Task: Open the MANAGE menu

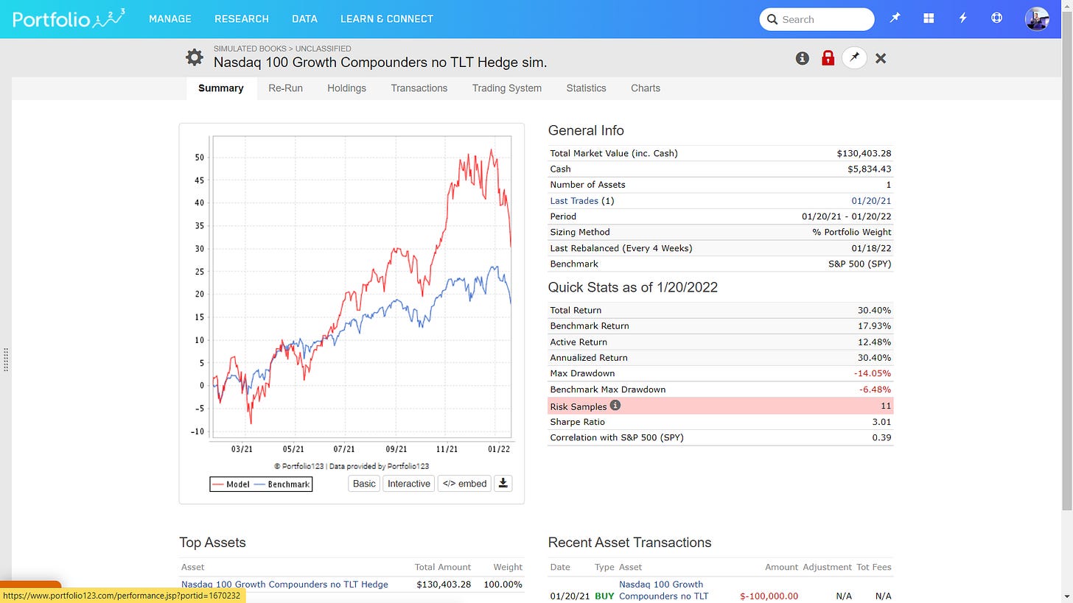Action: tap(169, 19)
